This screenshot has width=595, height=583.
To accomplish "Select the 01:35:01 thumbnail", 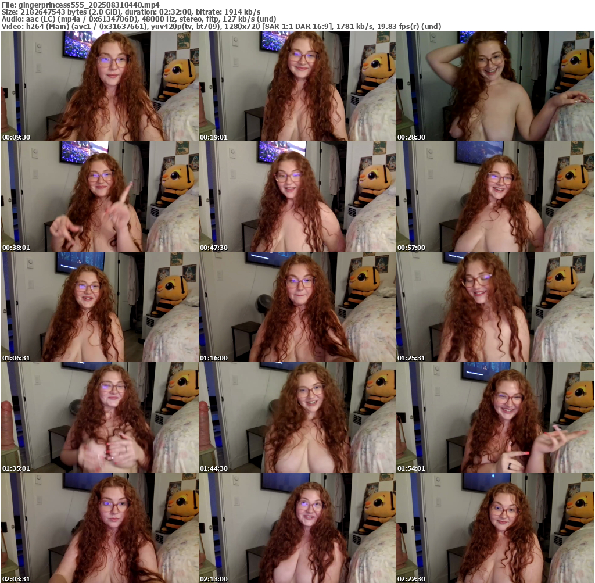I will [100, 417].
